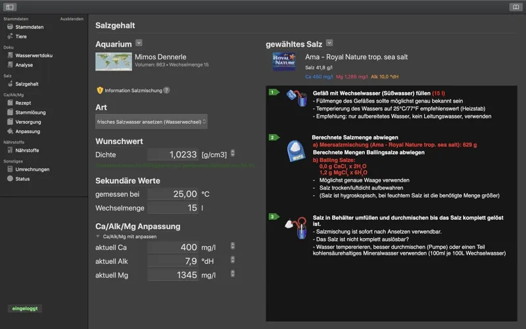Click the Alk 10,0 °dH value

click(x=385, y=76)
